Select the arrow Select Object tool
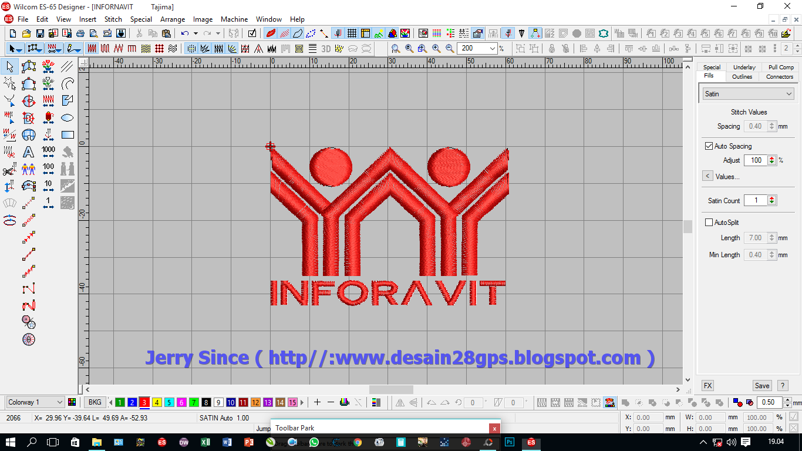This screenshot has height=451, width=802. (9, 66)
